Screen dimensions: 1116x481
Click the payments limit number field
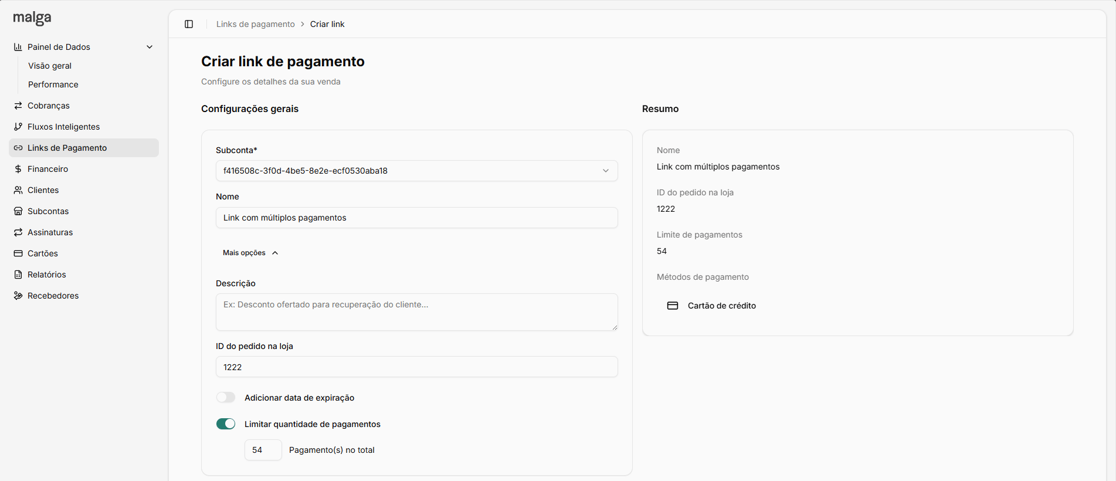tap(263, 450)
